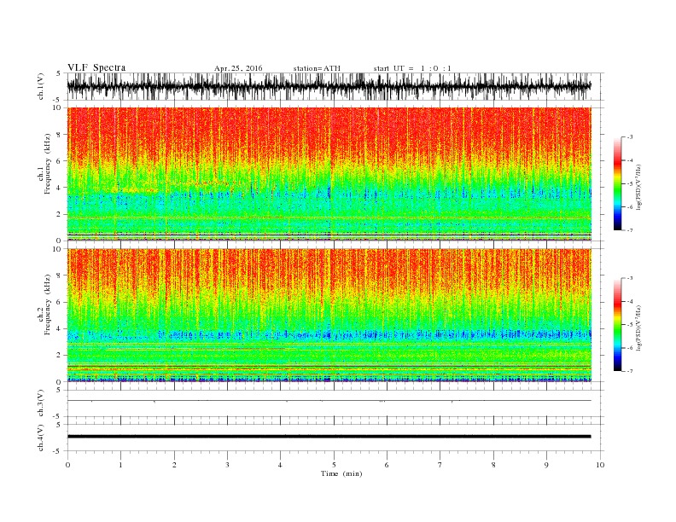Screen dimensions: 676x522
Task: Click the "-5" tick on ch.1(V) voltage axis
Action: pyautogui.click(x=58, y=101)
